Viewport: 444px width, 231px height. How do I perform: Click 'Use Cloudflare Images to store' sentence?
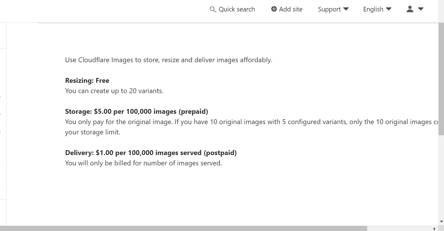[x=169, y=60]
